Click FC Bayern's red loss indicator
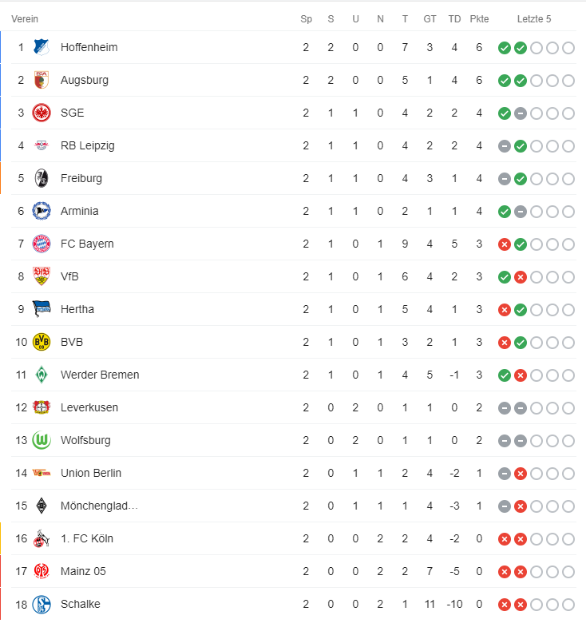The width and height of the screenshot is (586, 631). click(505, 244)
